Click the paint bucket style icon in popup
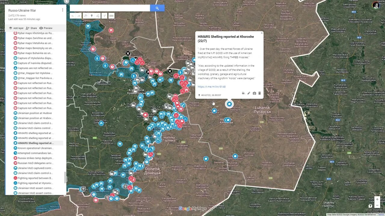385x216 pixels. (243, 93)
